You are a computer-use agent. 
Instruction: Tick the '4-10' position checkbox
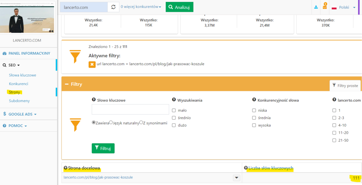pos(334,125)
